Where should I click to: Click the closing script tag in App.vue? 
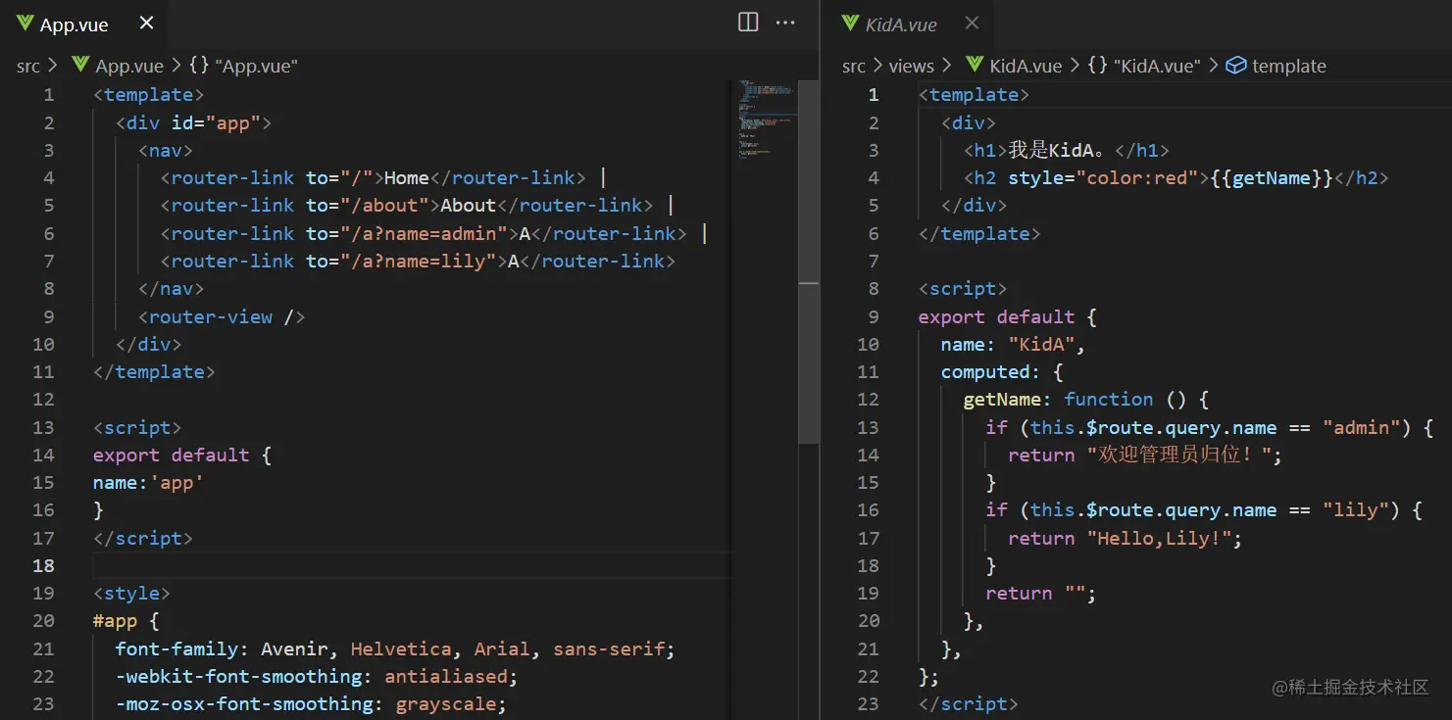pyautogui.click(x=143, y=538)
